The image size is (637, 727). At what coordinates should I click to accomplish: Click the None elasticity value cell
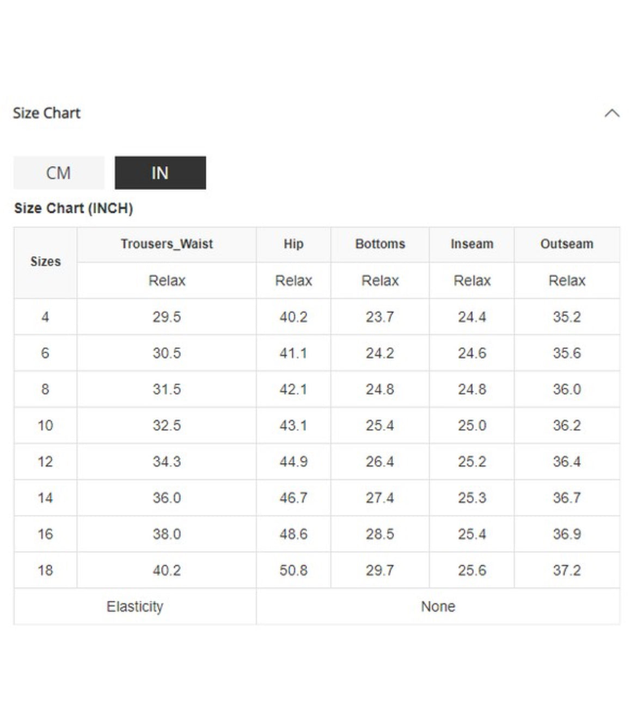(x=438, y=606)
